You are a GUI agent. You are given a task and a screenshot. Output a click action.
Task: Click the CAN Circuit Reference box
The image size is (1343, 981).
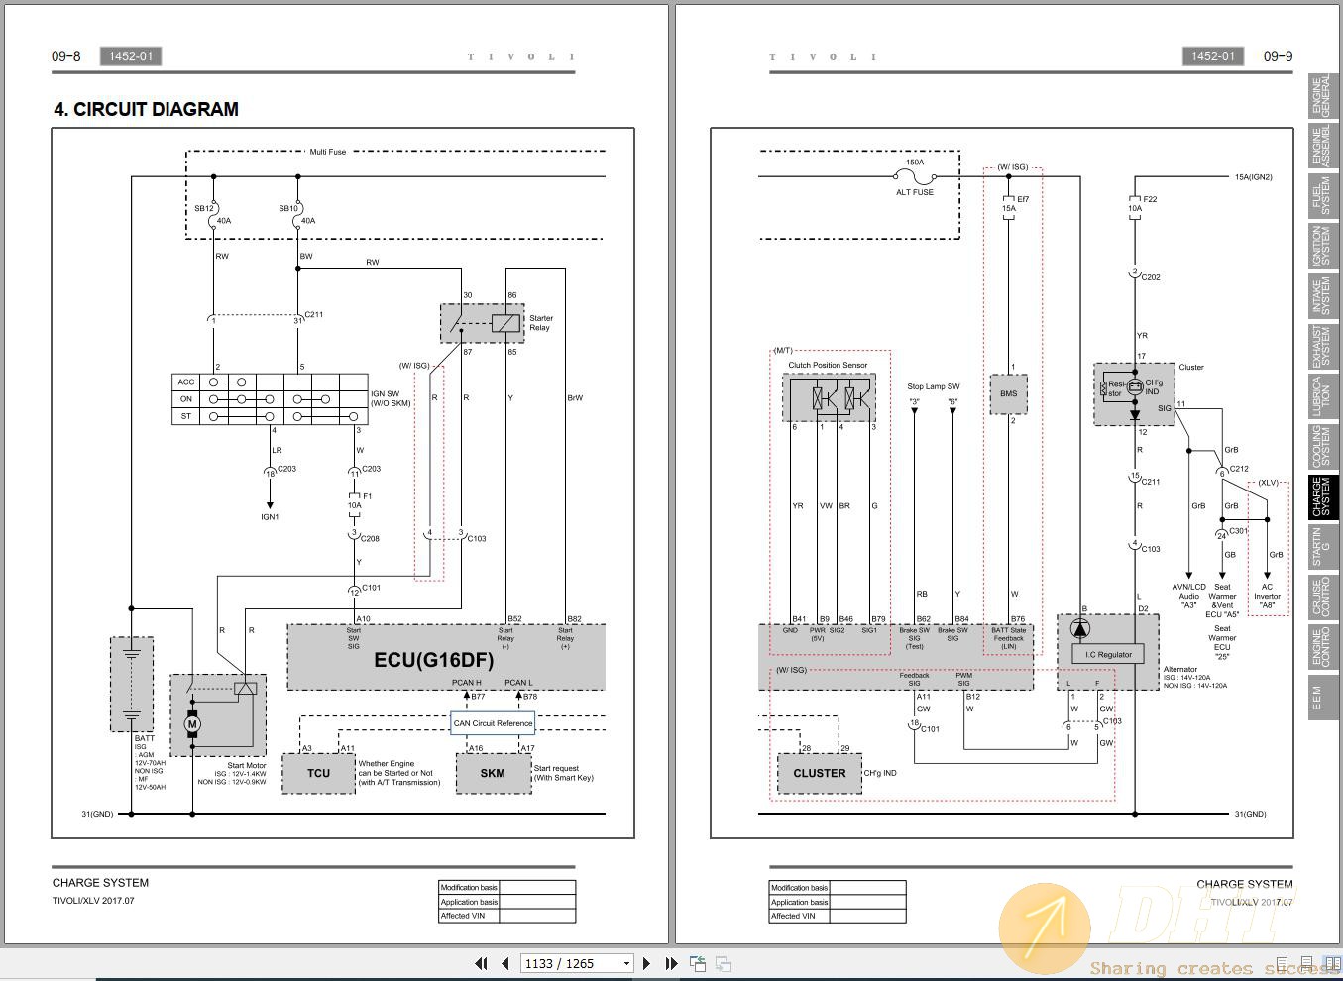(x=493, y=723)
